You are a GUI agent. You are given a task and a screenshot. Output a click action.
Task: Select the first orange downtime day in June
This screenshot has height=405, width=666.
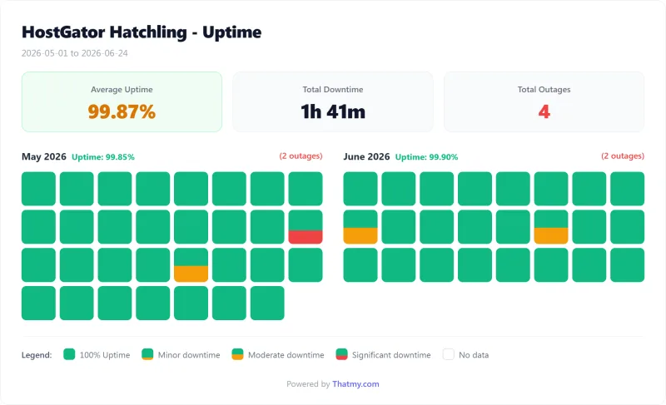(x=360, y=227)
